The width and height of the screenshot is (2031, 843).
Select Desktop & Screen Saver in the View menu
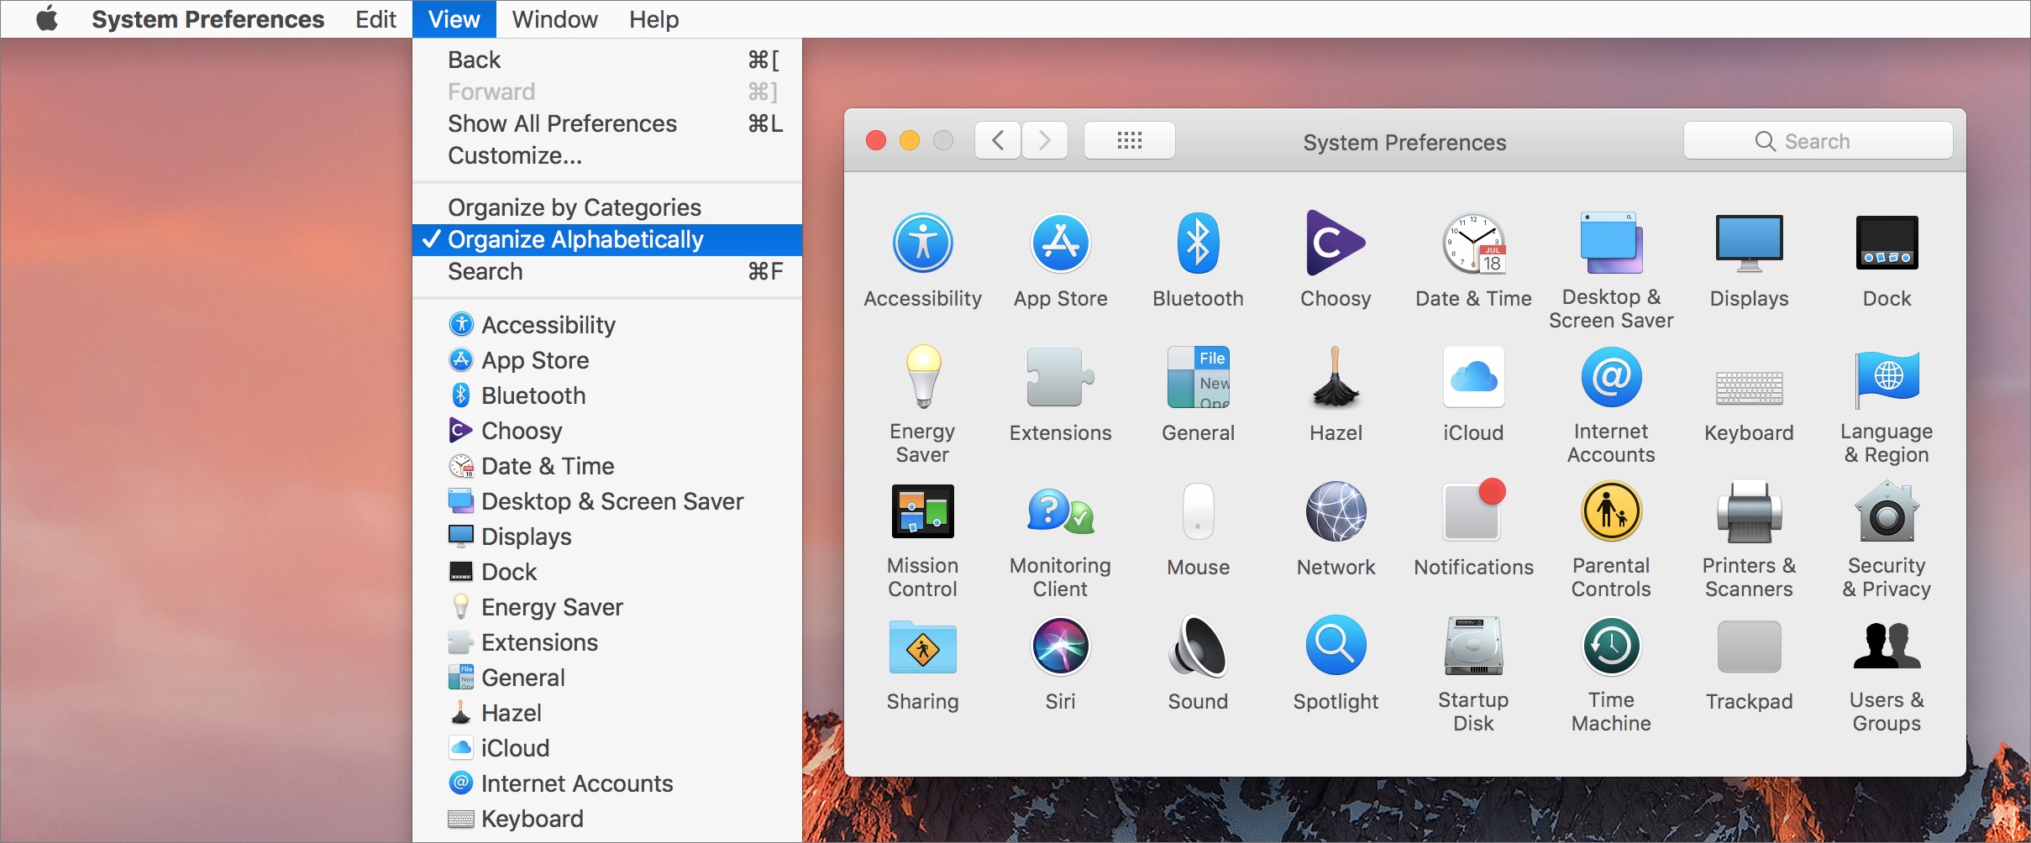coord(607,501)
